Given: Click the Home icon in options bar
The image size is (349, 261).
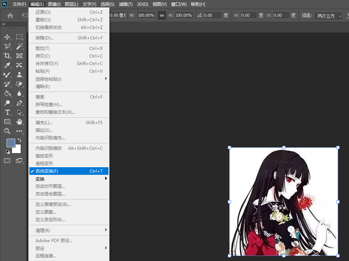Looking at the screenshot, I should click(x=10, y=15).
